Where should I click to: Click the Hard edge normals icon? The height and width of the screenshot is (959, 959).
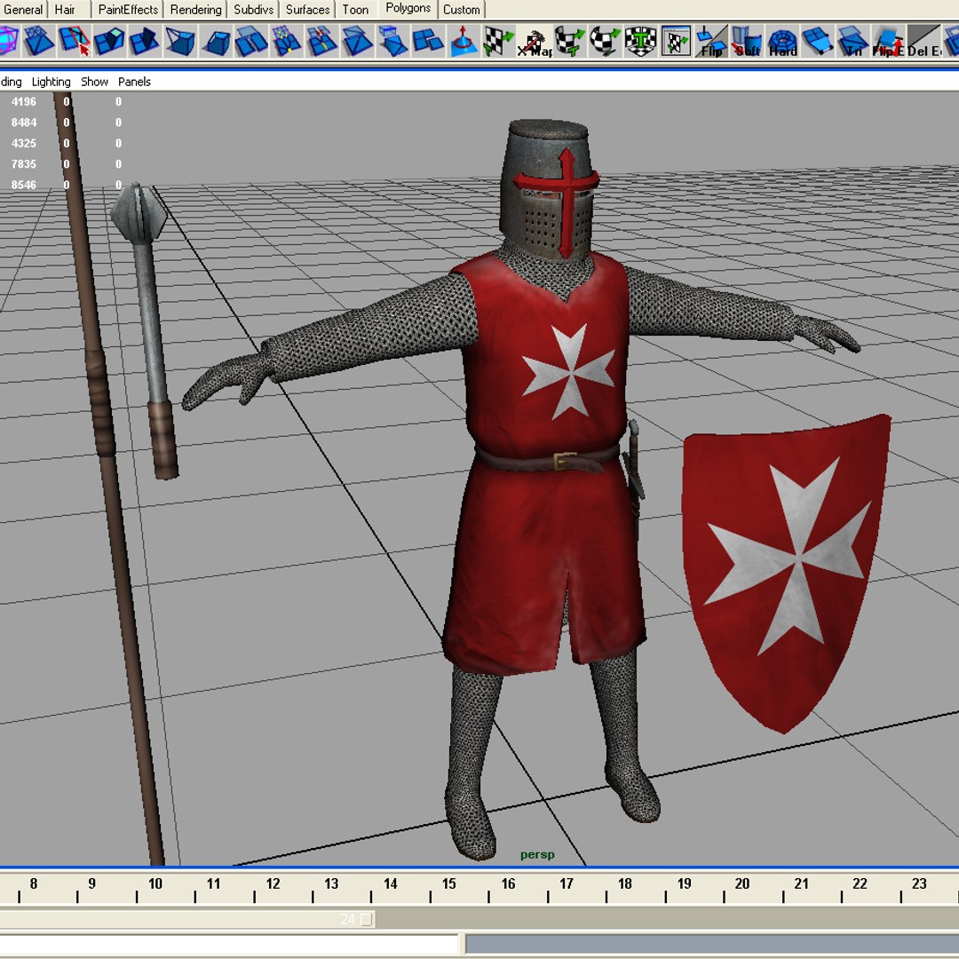point(782,42)
